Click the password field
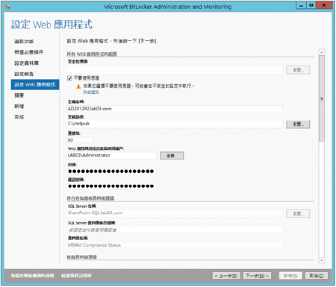 tap(112, 171)
